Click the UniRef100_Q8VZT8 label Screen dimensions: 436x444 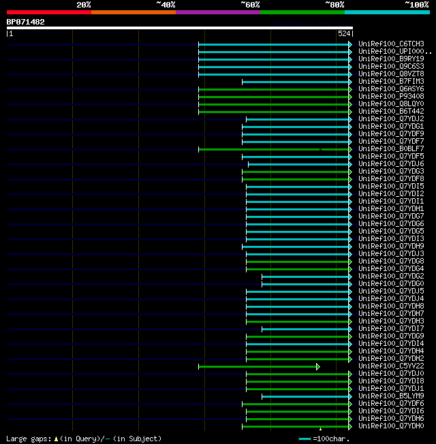tap(391, 74)
